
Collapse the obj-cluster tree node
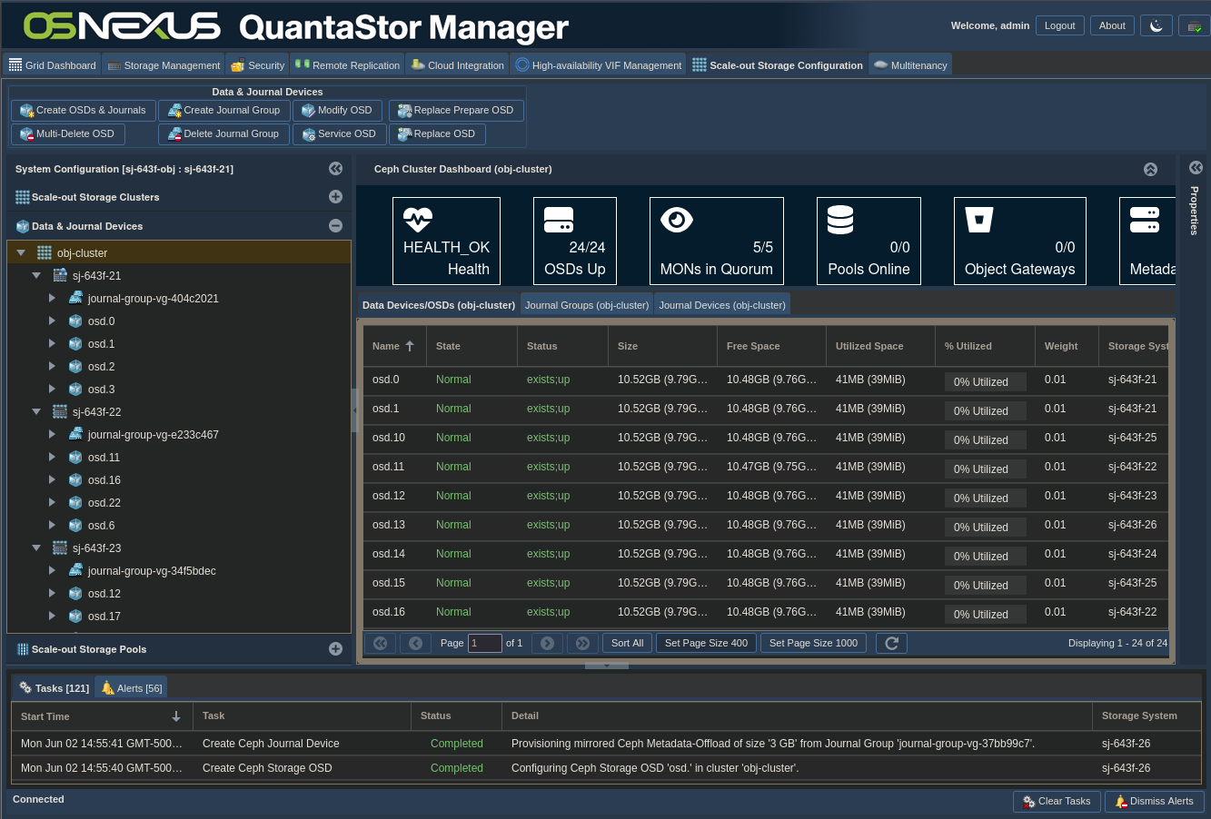[21, 253]
